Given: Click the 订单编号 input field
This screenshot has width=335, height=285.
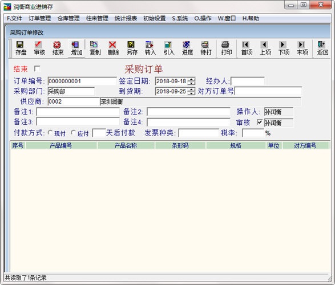Looking at the screenshot, I should coord(82,81).
